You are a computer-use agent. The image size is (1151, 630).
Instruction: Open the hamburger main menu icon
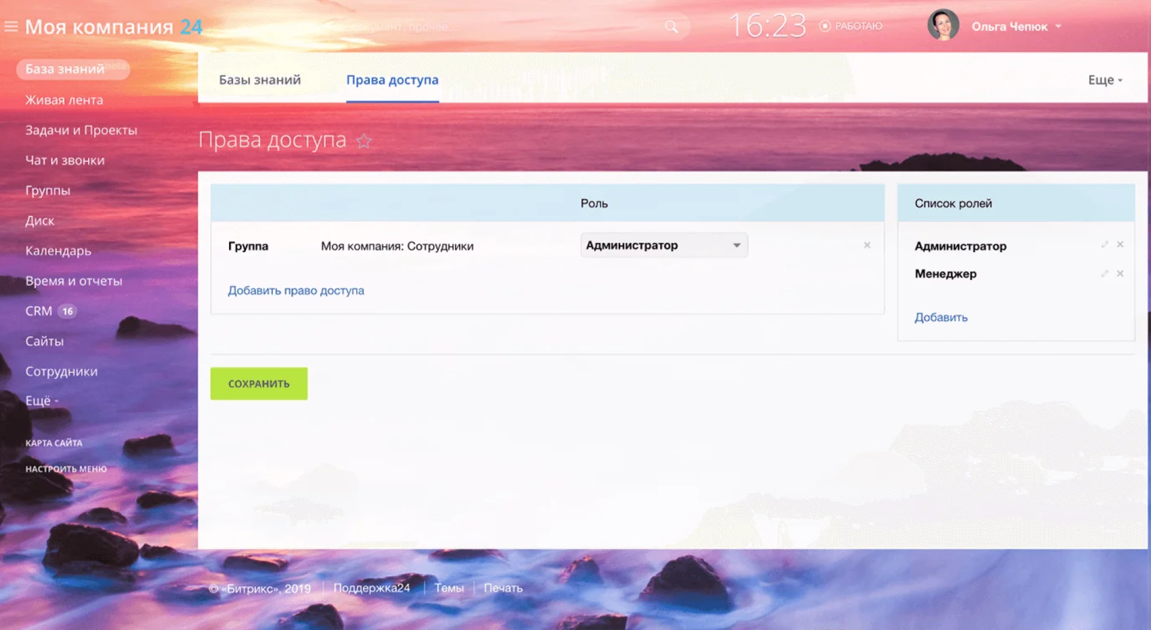click(x=11, y=26)
